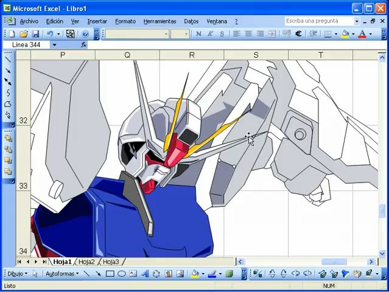Toggle Bold with the N button
Screen dimensions: 389x292
[198, 33]
